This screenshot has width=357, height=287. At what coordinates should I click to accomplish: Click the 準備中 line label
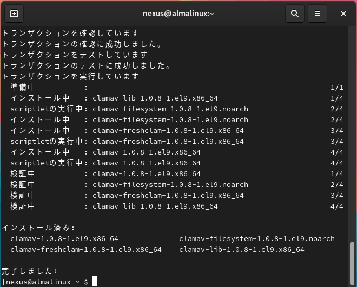pos(23,87)
